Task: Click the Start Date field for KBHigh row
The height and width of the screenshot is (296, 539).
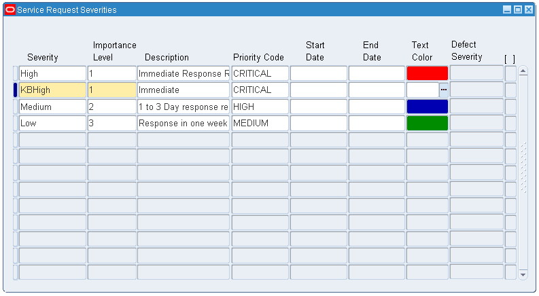Action: (x=319, y=90)
